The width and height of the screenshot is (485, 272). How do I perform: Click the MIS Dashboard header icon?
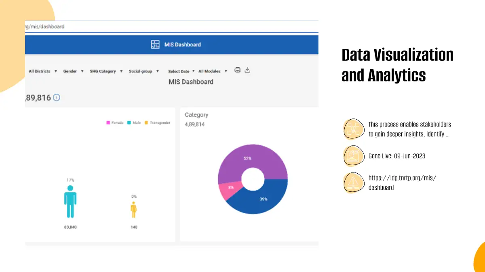pyautogui.click(x=155, y=45)
